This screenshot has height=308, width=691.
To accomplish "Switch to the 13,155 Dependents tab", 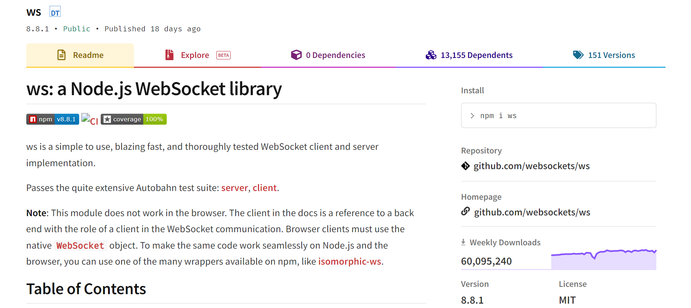I will point(469,55).
